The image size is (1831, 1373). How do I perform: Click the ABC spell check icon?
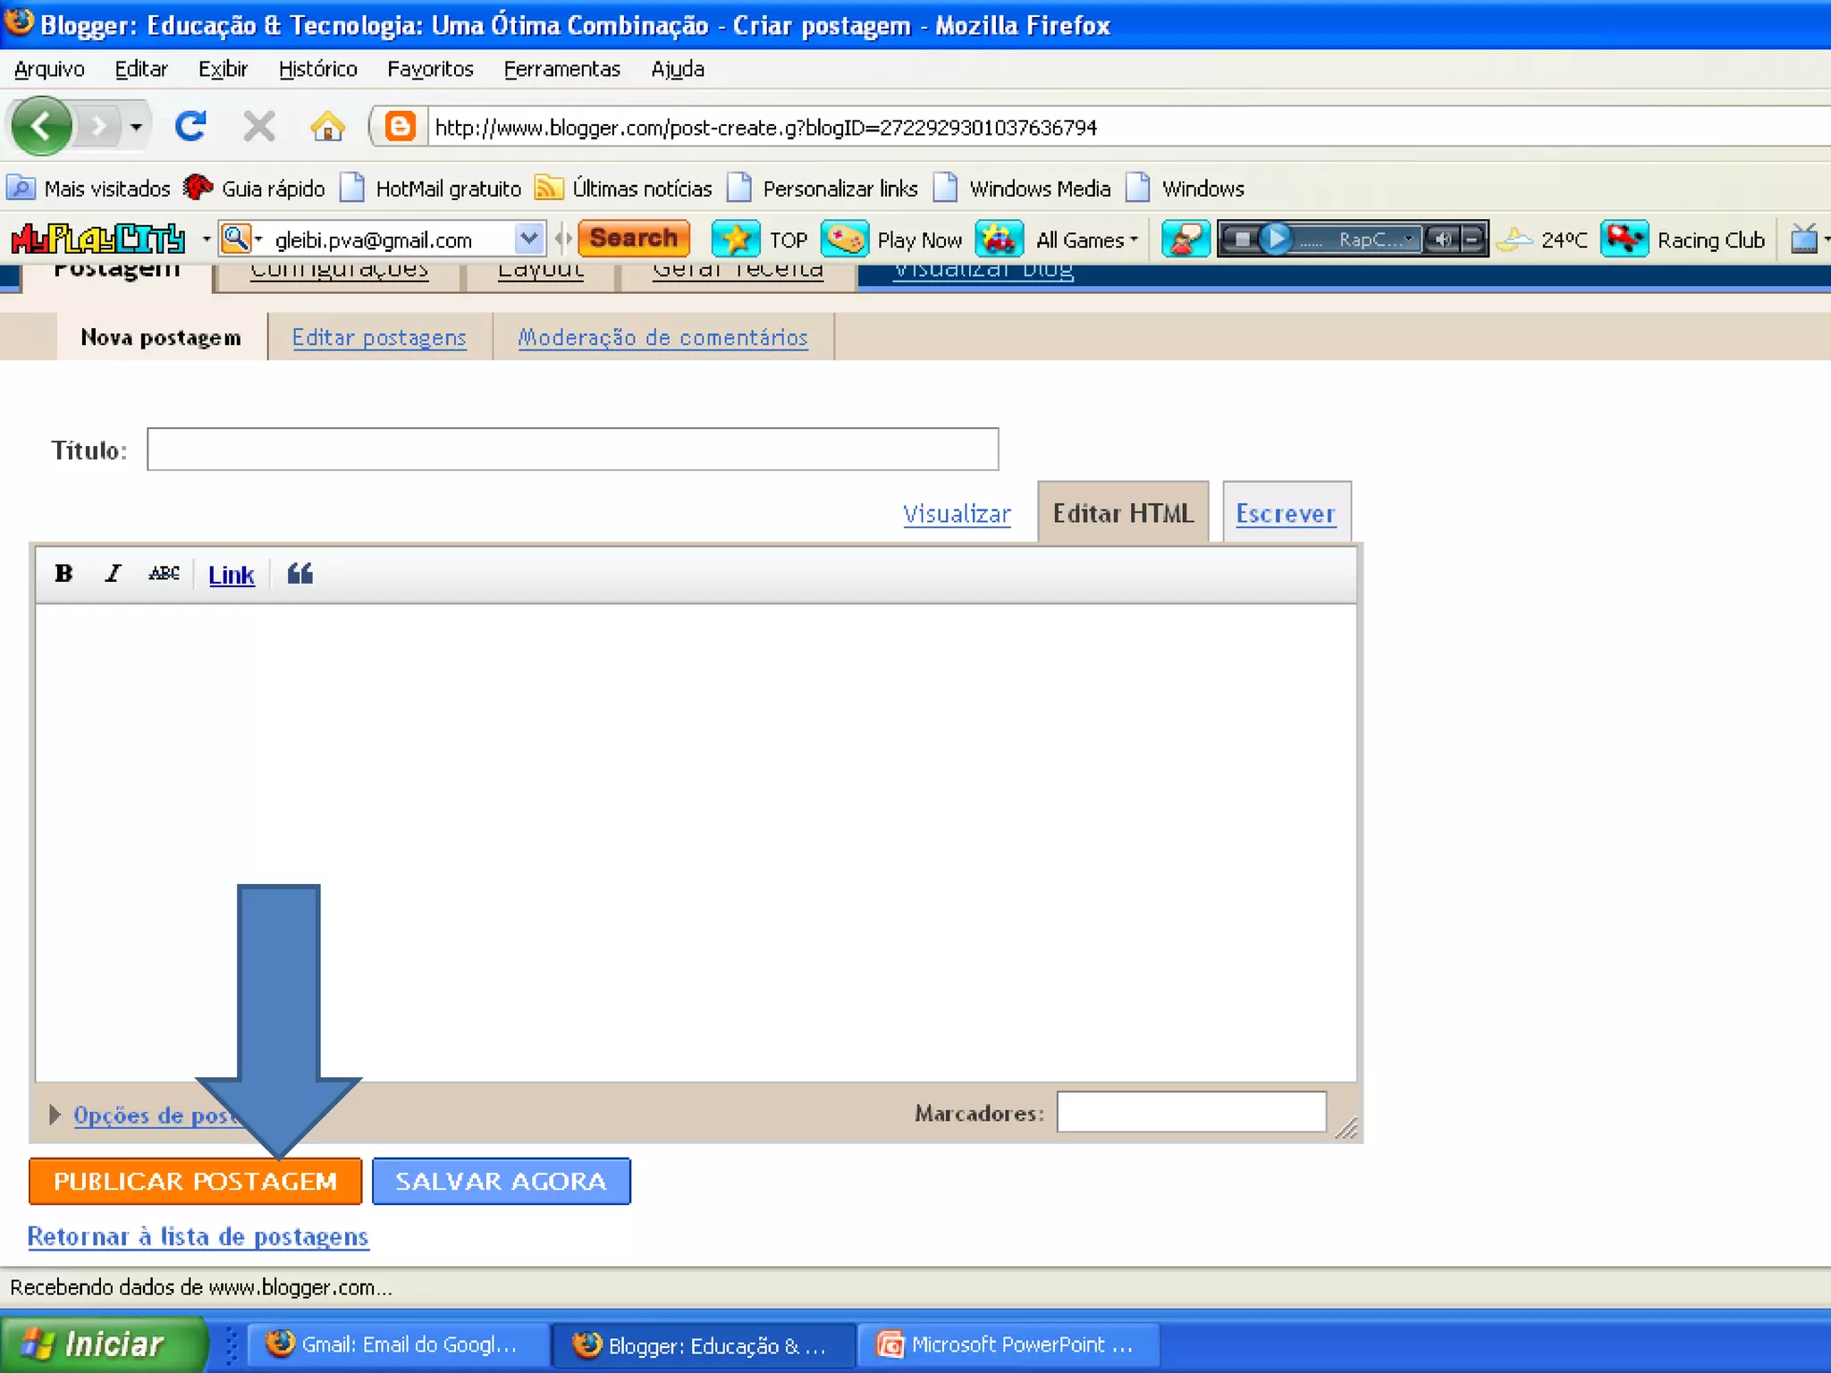pyautogui.click(x=164, y=574)
